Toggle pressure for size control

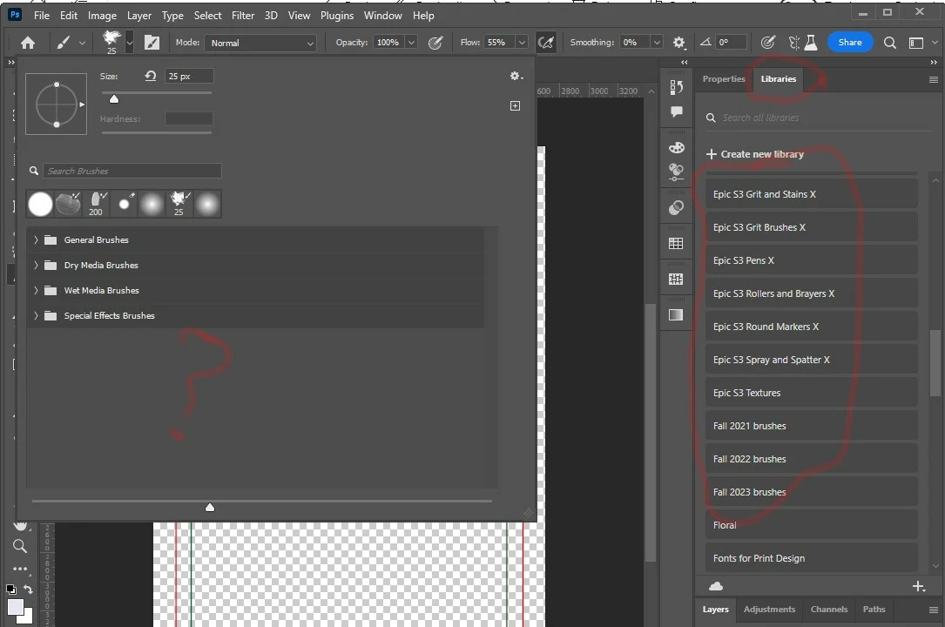(768, 43)
